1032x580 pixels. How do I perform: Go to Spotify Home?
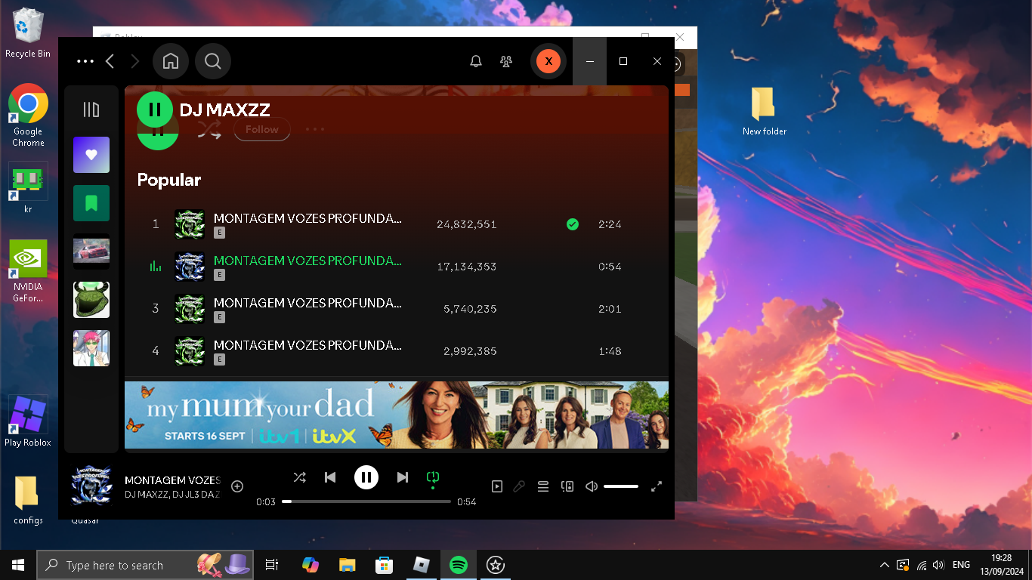[x=171, y=61]
